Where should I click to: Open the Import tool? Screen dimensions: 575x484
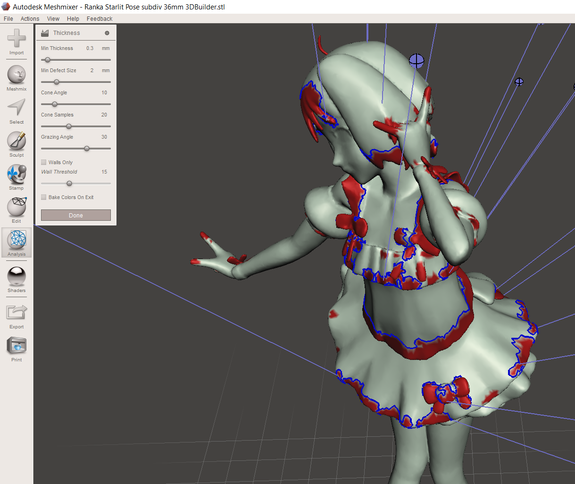click(x=17, y=42)
